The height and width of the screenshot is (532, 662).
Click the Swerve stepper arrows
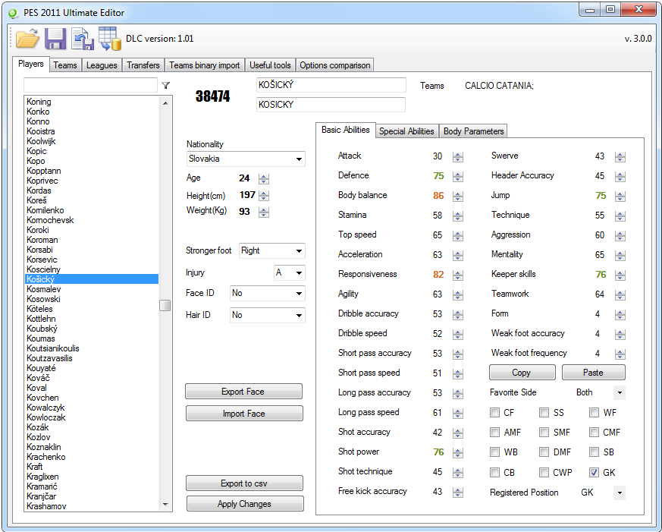(620, 157)
